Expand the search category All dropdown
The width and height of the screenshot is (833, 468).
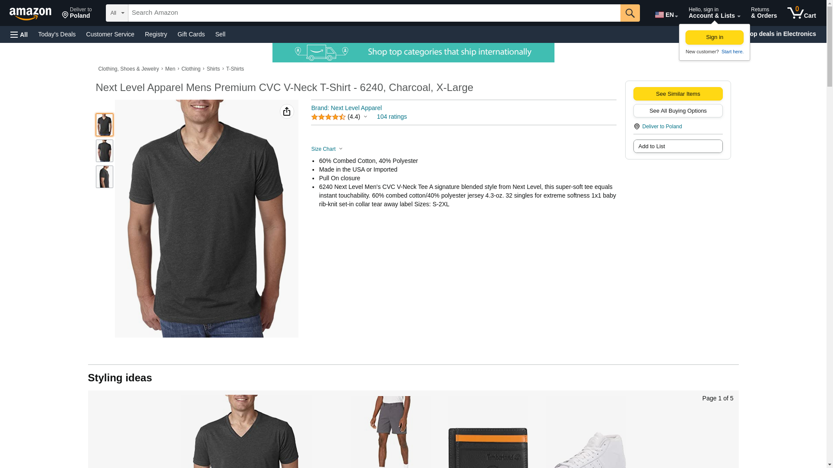[117, 13]
